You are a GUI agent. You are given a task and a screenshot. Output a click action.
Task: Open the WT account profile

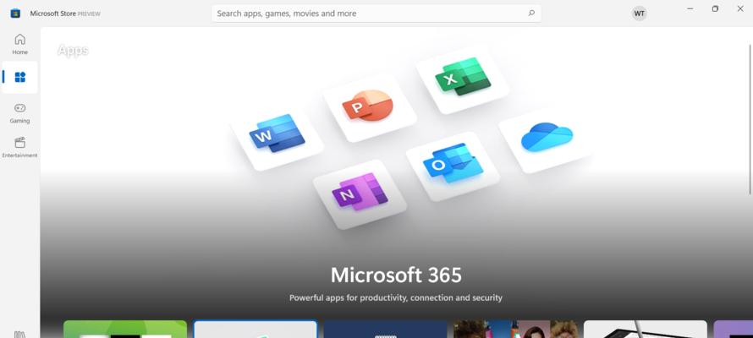(639, 14)
